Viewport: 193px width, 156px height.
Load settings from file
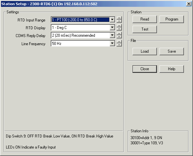[145, 51]
